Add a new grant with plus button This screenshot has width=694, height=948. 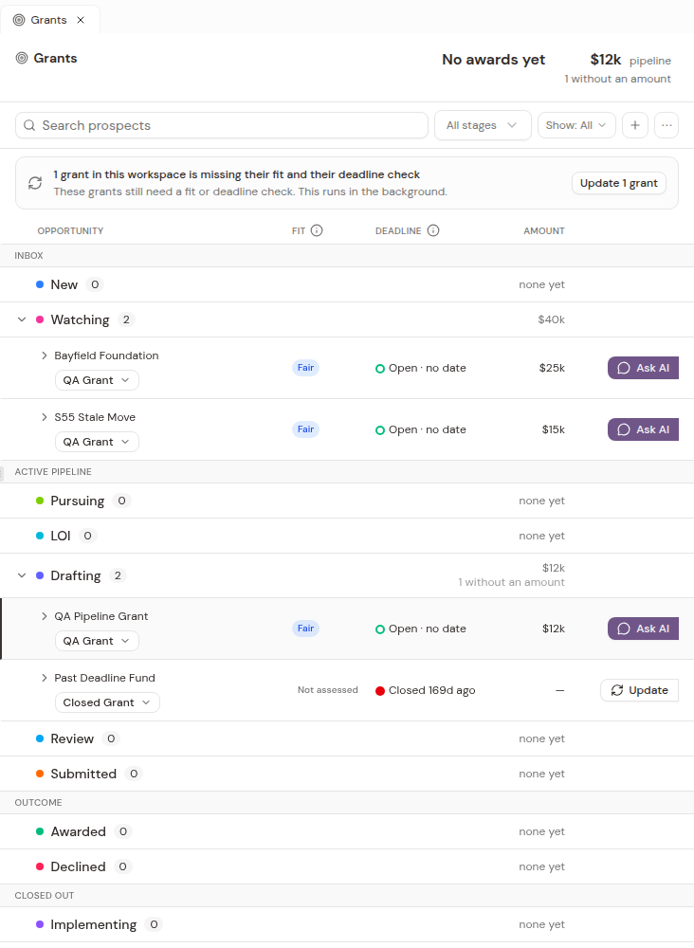635,125
